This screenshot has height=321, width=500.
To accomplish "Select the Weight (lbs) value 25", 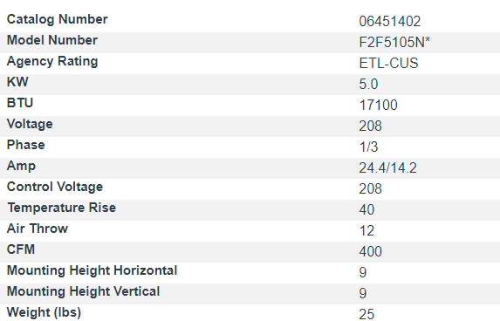I will coord(366,314).
